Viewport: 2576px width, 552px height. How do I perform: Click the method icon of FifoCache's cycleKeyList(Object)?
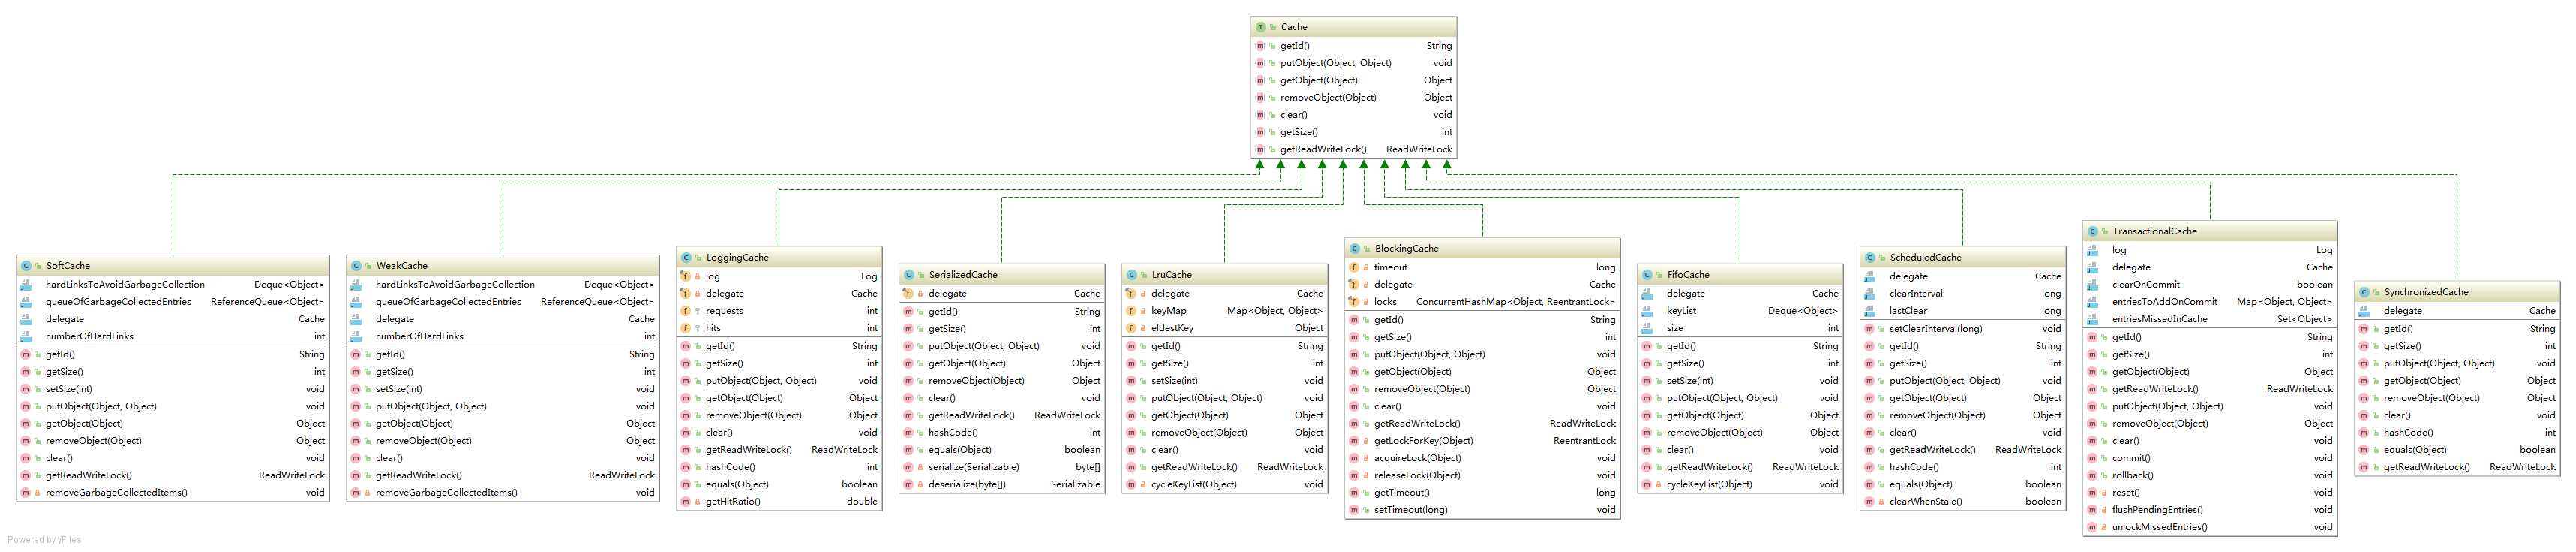1646,485
